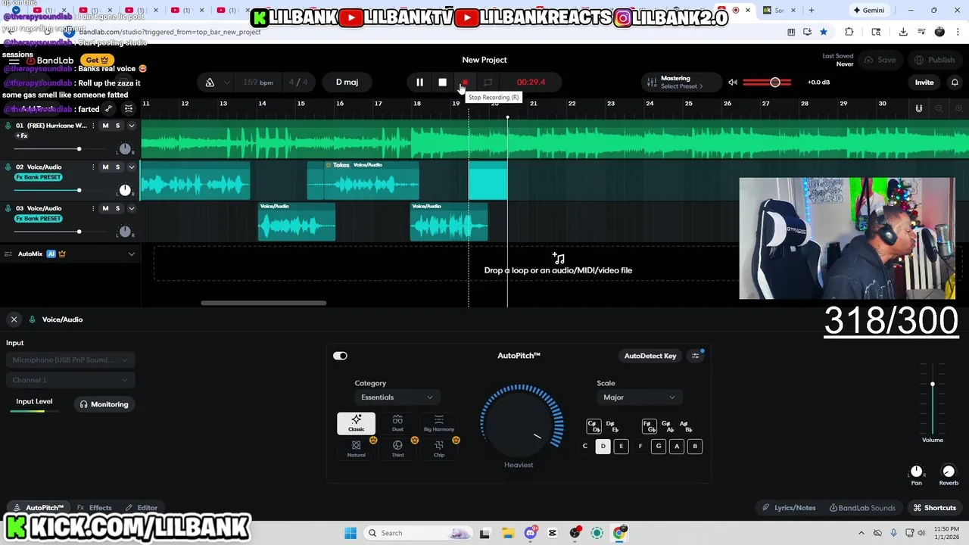Viewport: 969px width, 545px height.
Task: Open the mixer view icon in track header
Action: click(x=129, y=109)
